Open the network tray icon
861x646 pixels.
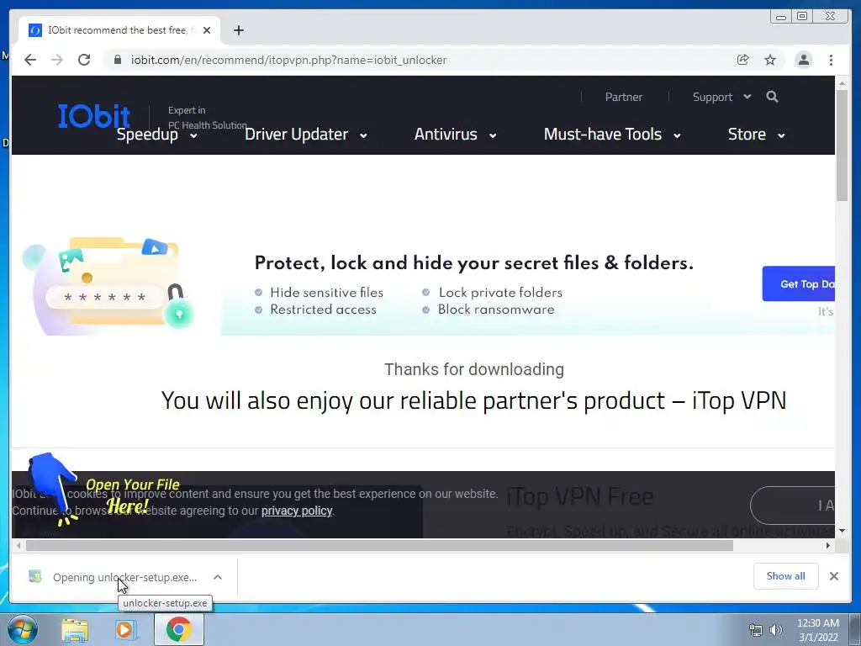(x=756, y=631)
